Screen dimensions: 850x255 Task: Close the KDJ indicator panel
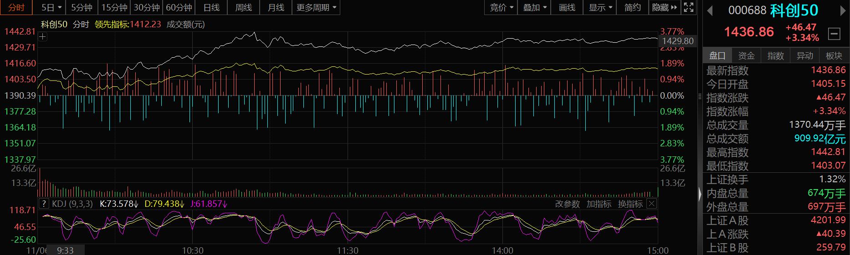click(x=652, y=204)
